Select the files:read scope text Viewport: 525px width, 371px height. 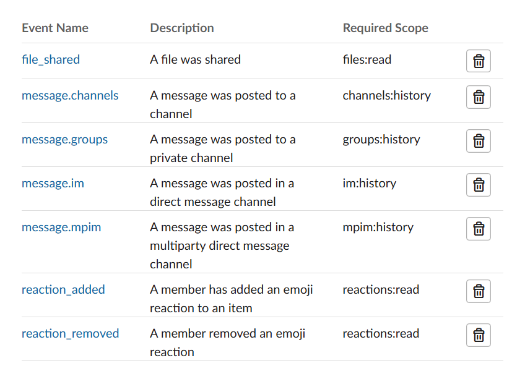coord(367,59)
